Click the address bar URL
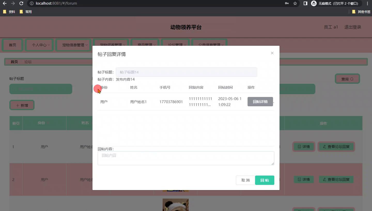The height and width of the screenshot is (211, 372). pyautogui.click(x=56, y=3)
